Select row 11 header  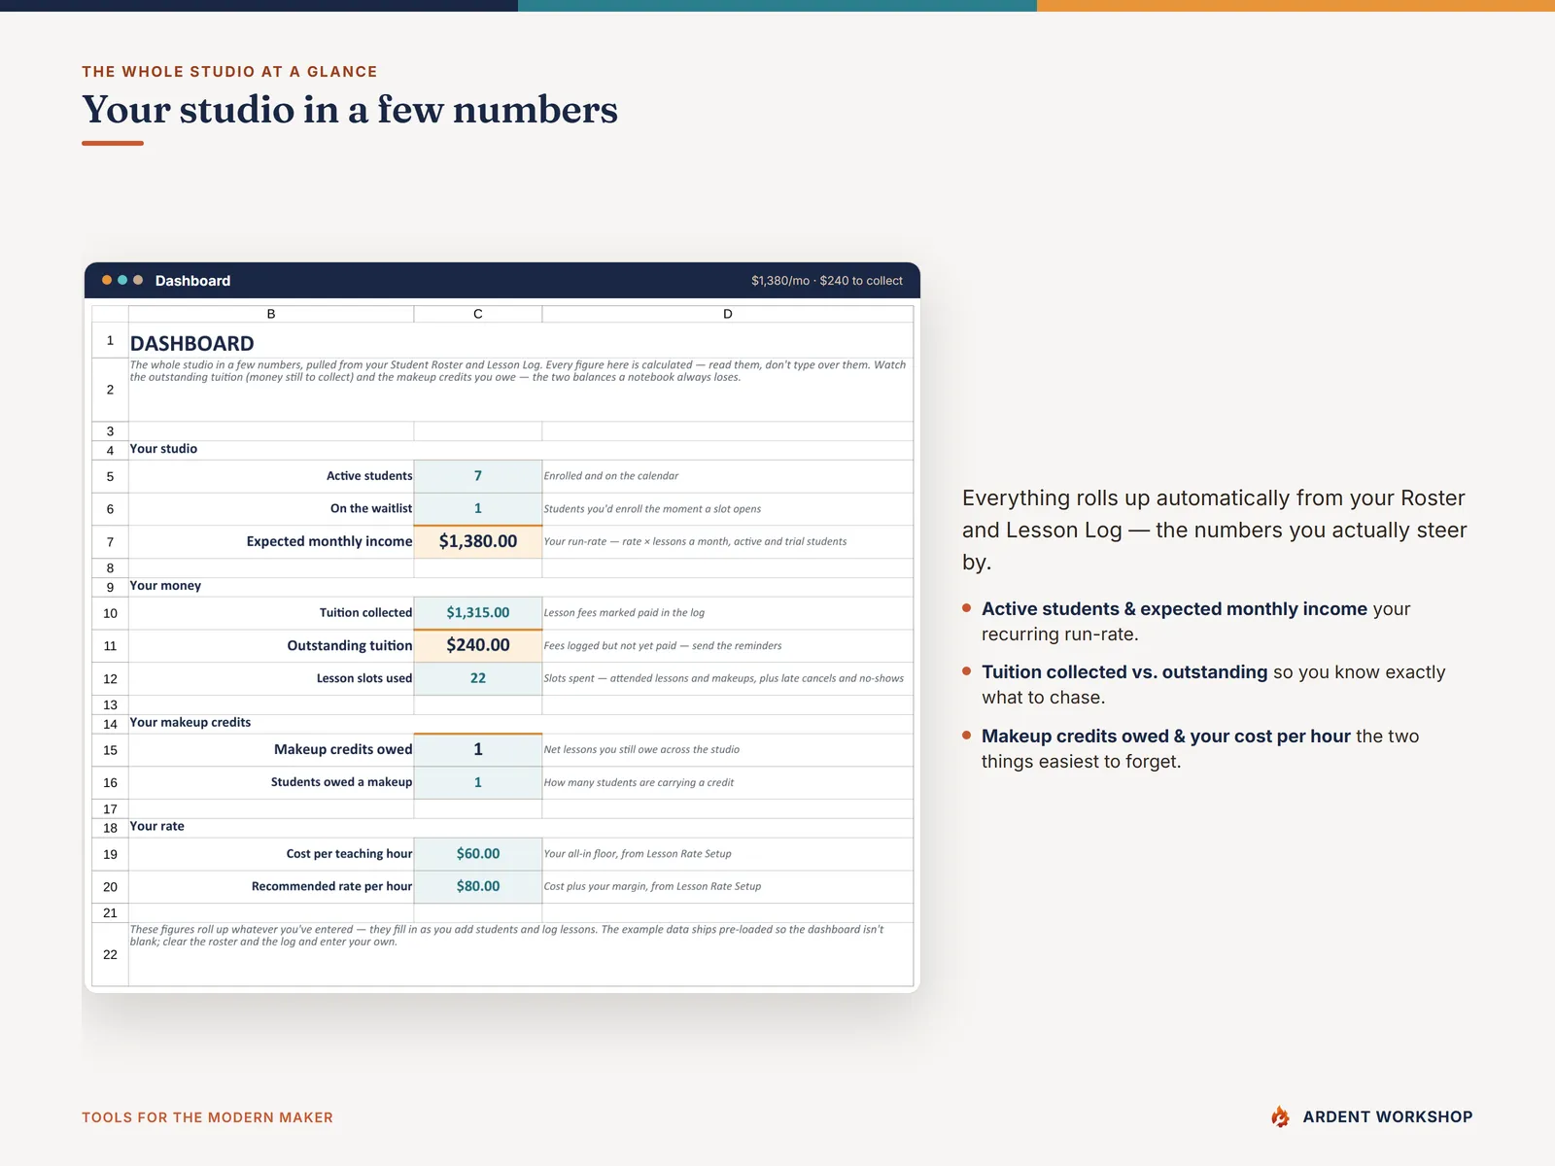coord(110,646)
